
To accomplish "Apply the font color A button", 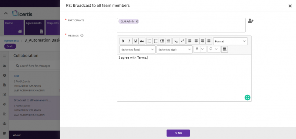I will [x=197, y=49].
